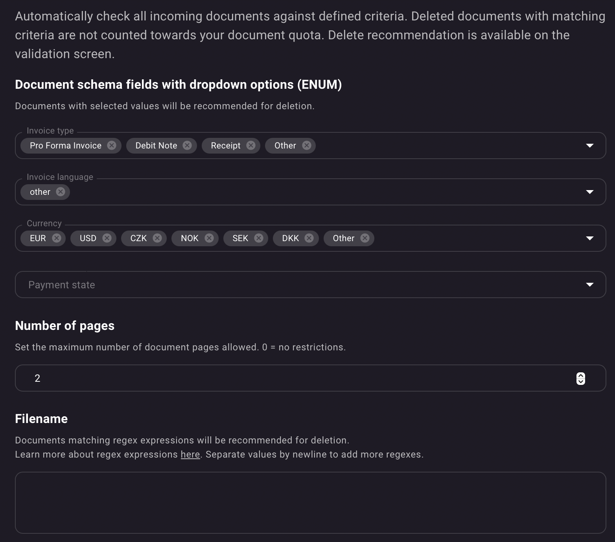Open the regex expressions help link
This screenshot has width=615, height=542.
point(190,454)
